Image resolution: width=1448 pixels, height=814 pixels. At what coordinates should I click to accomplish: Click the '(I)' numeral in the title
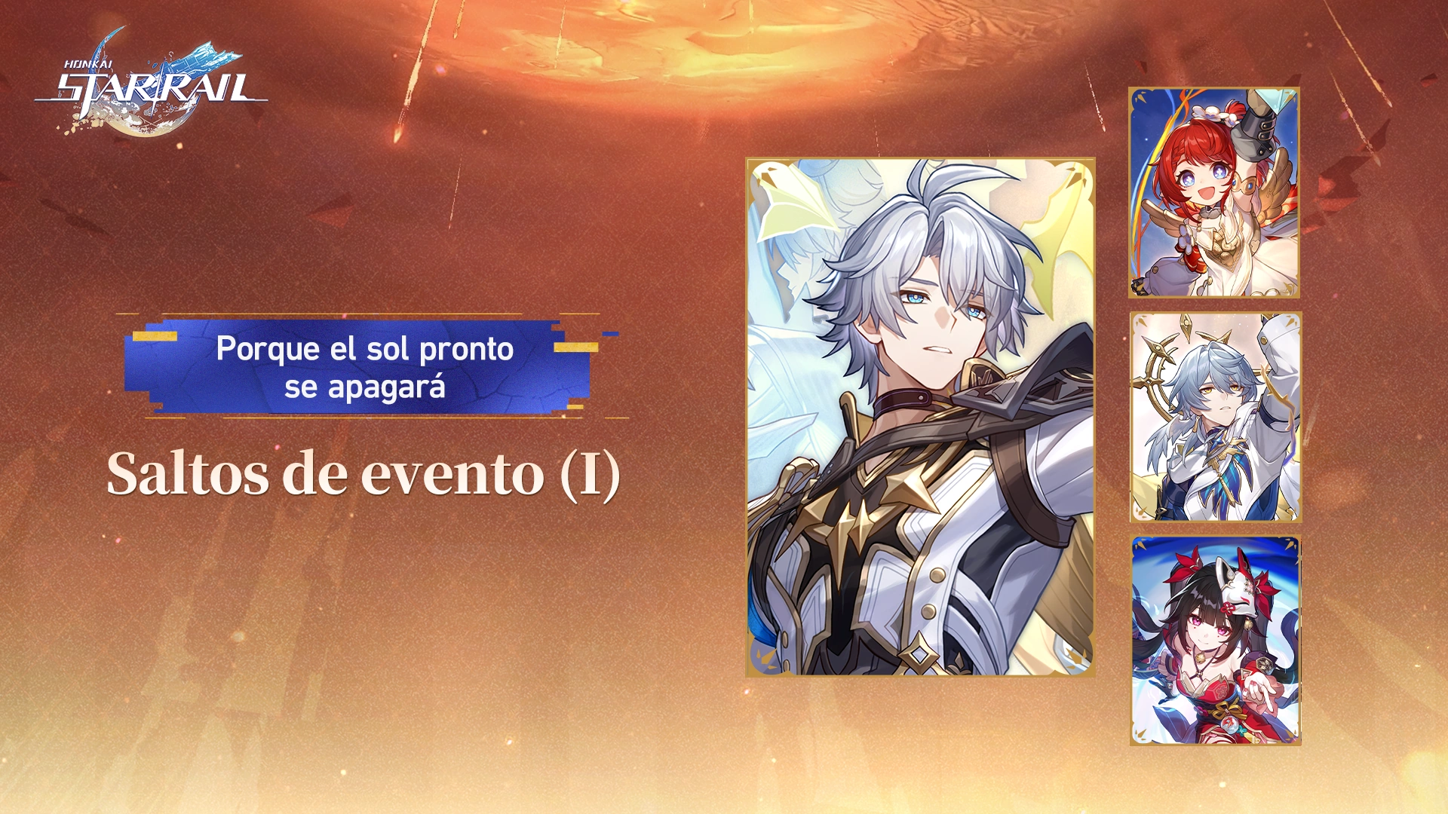[x=590, y=475]
